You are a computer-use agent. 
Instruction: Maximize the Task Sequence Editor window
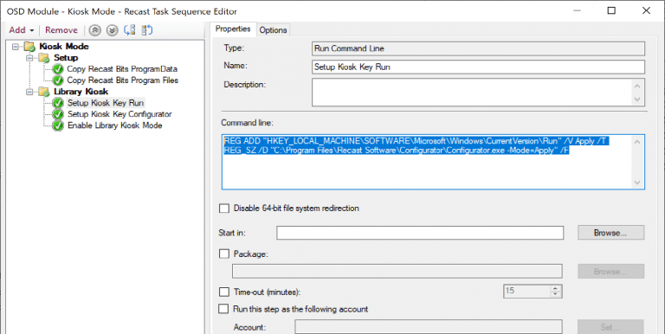(x=611, y=10)
